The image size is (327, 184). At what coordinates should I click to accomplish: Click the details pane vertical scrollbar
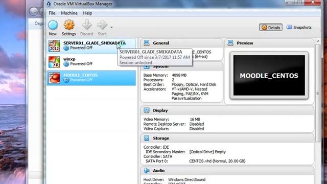click(x=318, y=93)
